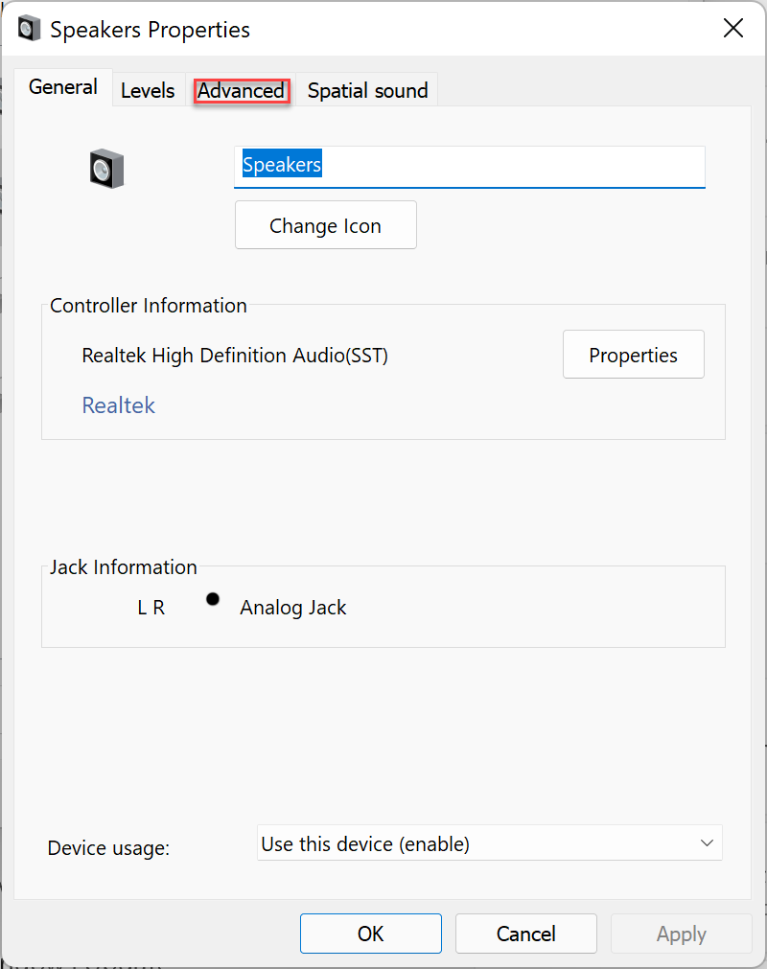The width and height of the screenshot is (767, 969).
Task: Click the Apply button
Action: click(x=681, y=933)
